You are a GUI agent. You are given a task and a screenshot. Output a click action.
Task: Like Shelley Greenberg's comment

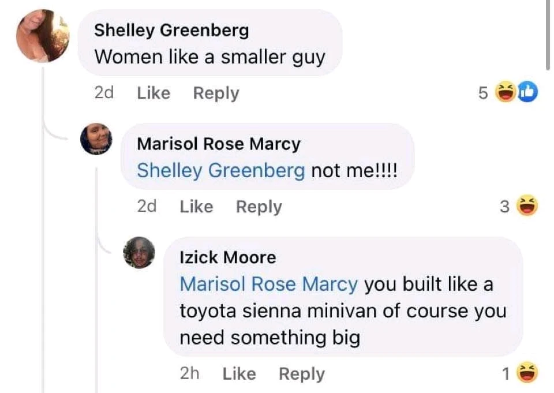[154, 93]
